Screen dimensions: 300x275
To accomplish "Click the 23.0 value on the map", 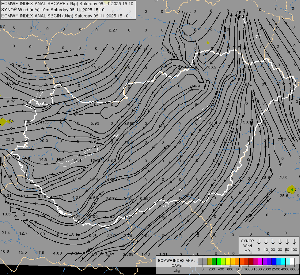I will [9, 140].
